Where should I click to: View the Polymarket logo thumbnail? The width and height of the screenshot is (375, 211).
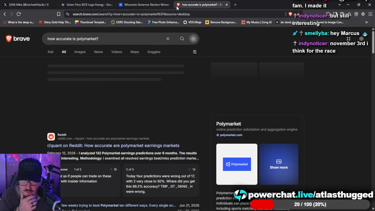237,164
